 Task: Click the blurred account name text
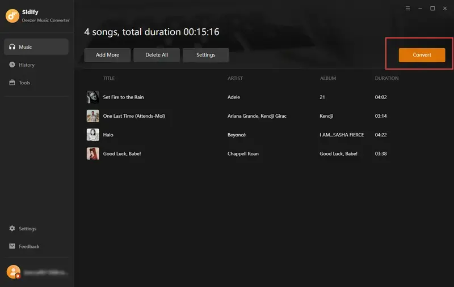46,272
